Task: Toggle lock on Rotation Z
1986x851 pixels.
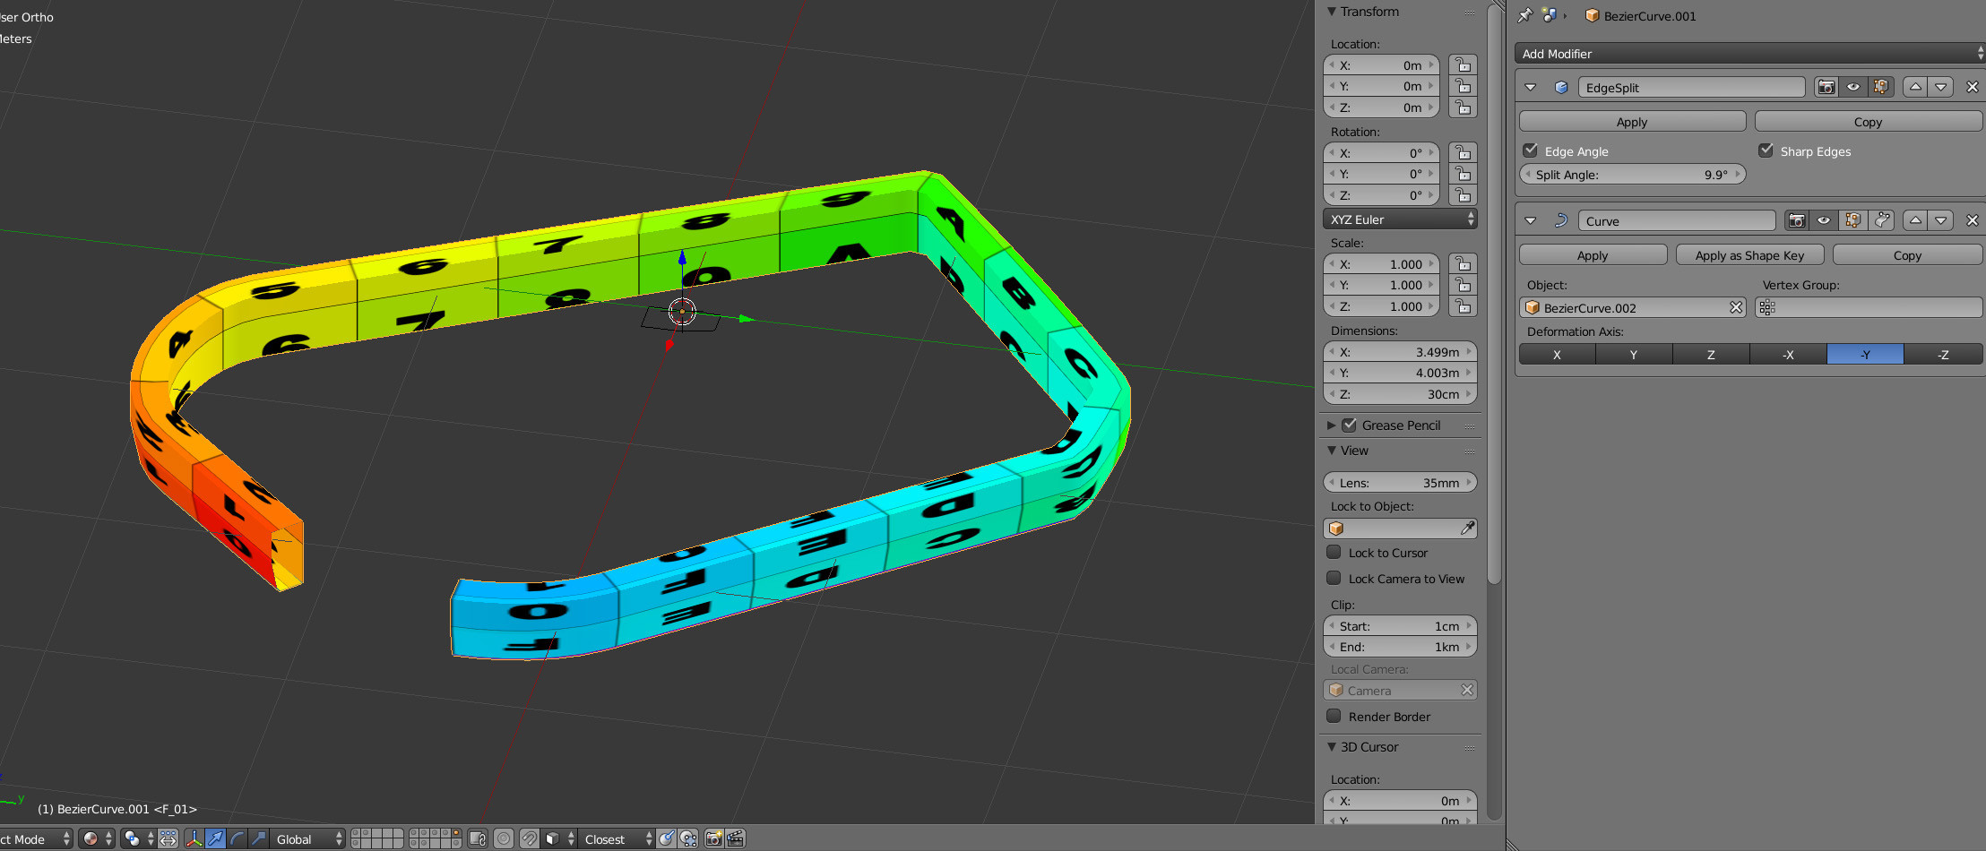Action: (x=1463, y=194)
